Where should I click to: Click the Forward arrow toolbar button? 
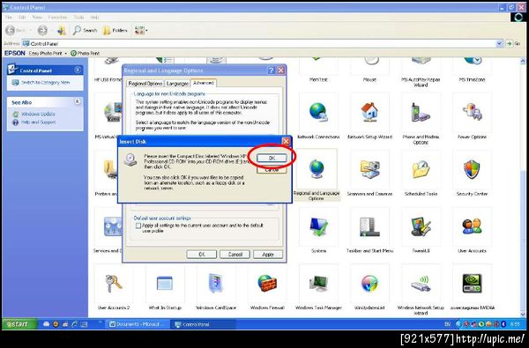click(42, 30)
